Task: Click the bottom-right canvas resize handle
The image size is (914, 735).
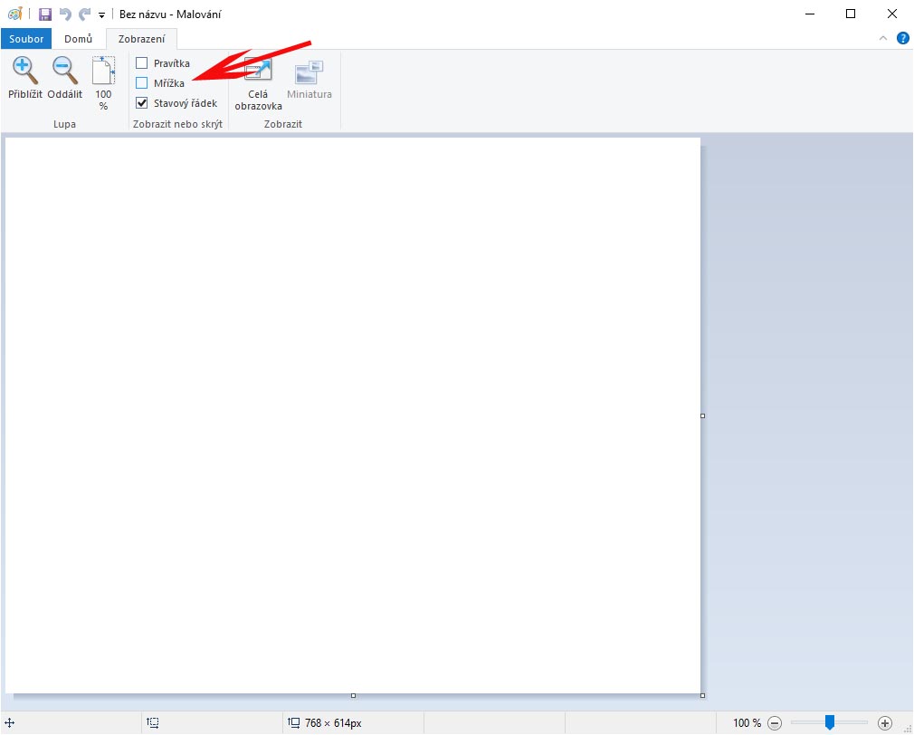Action: click(x=703, y=695)
